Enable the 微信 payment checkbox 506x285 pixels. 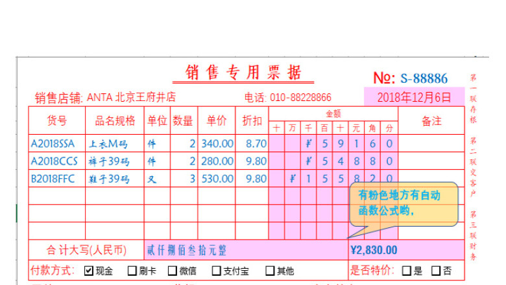(x=173, y=271)
